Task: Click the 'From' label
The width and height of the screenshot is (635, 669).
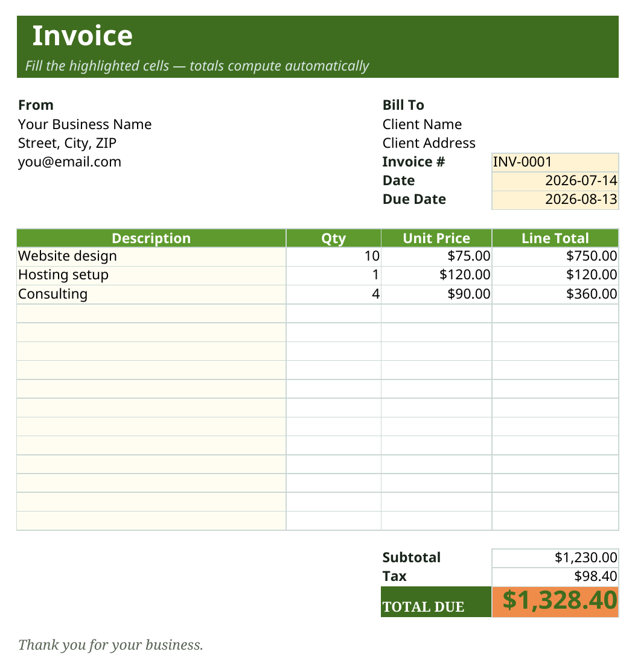Action: 36,105
